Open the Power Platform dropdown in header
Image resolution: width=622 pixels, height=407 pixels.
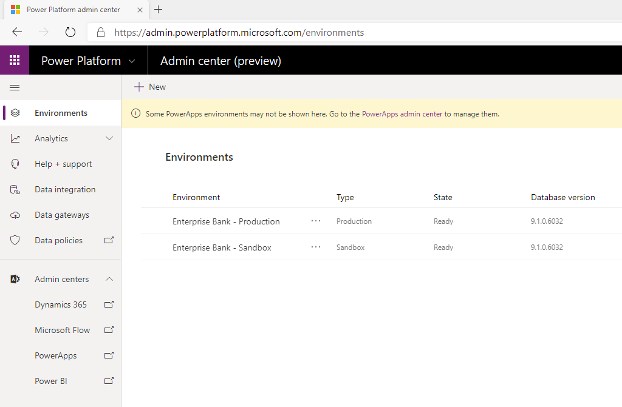[132, 61]
